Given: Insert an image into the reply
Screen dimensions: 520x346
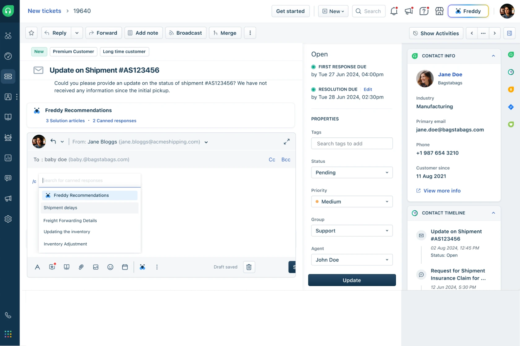Looking at the screenshot, I should (96, 267).
